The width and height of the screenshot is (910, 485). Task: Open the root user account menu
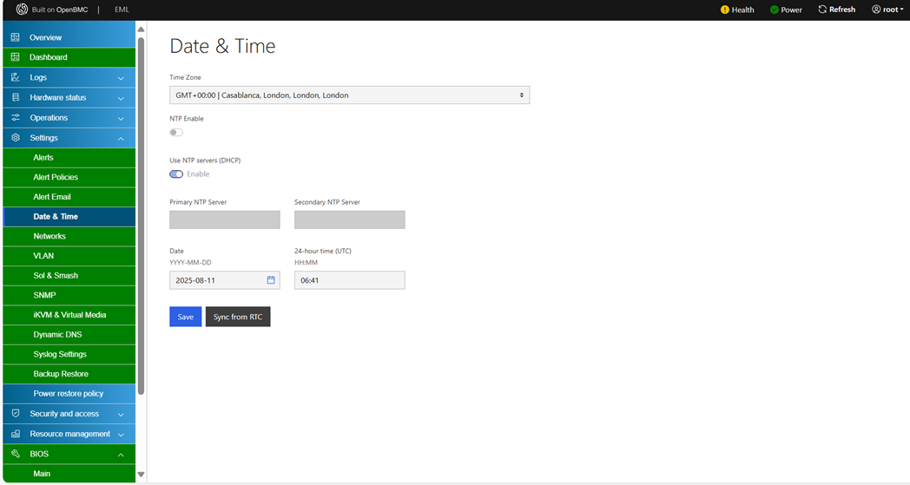pyautogui.click(x=887, y=10)
